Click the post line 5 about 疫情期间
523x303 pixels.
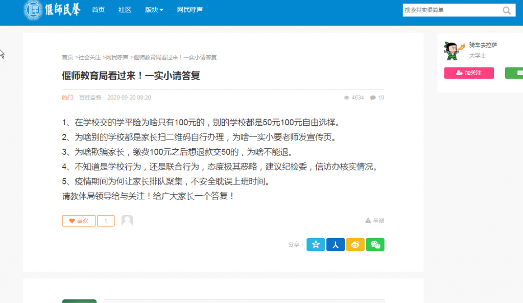167,181
